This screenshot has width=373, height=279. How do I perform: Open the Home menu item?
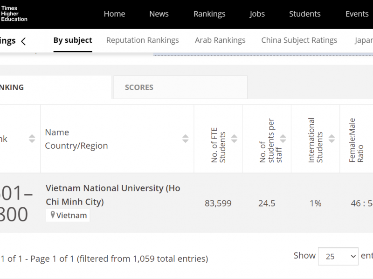(x=114, y=14)
